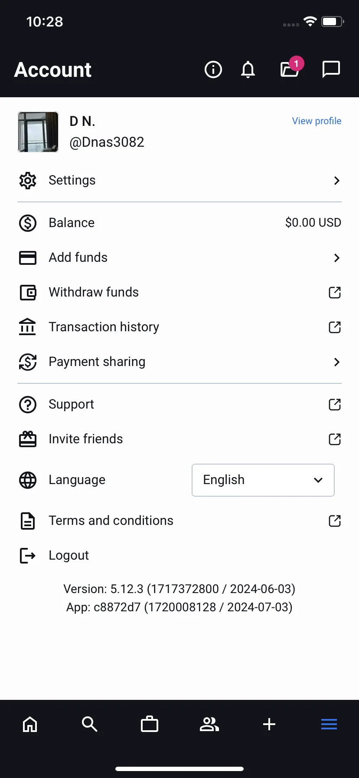Tap the people groups icon
The image size is (359, 778).
(x=209, y=724)
